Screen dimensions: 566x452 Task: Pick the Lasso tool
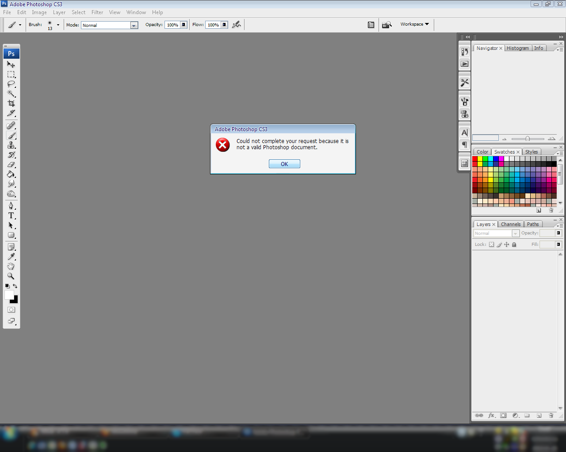[x=11, y=84]
